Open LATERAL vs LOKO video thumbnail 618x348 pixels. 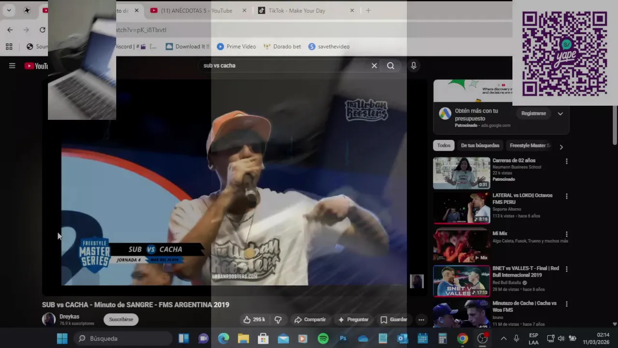click(462, 208)
